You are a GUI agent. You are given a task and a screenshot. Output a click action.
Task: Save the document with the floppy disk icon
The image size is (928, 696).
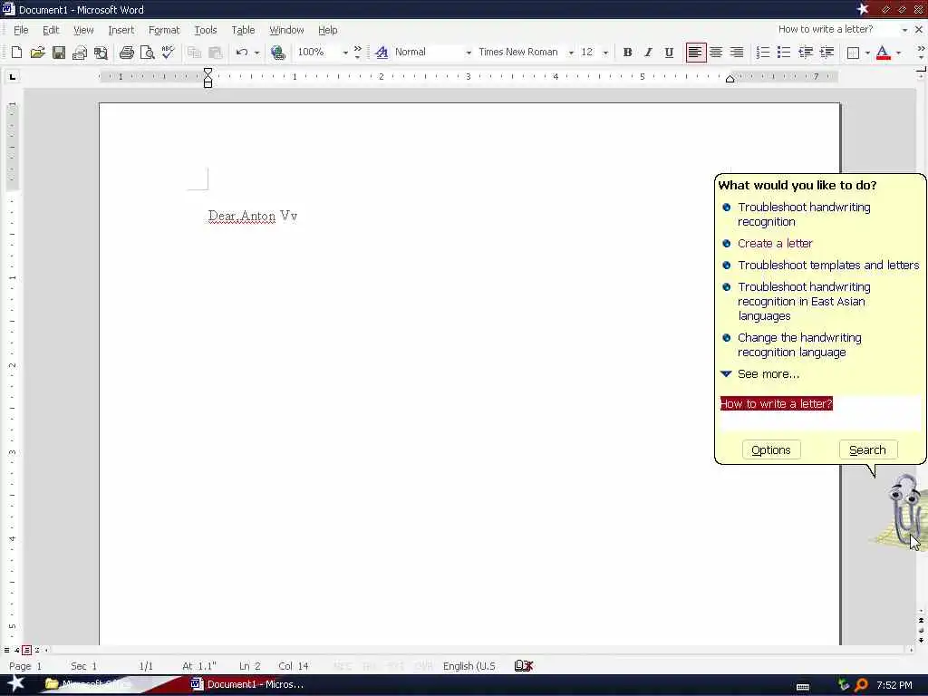[x=59, y=52]
